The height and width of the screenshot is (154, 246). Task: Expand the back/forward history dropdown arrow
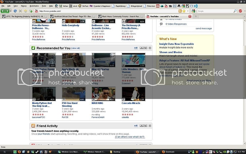11,11
